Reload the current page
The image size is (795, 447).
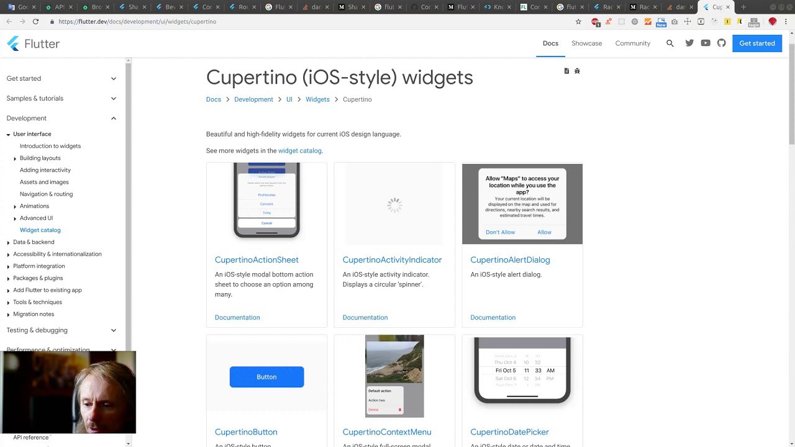point(35,21)
